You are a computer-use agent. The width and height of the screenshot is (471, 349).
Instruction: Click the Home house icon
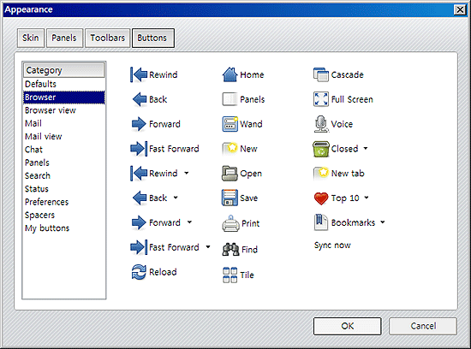(x=230, y=74)
